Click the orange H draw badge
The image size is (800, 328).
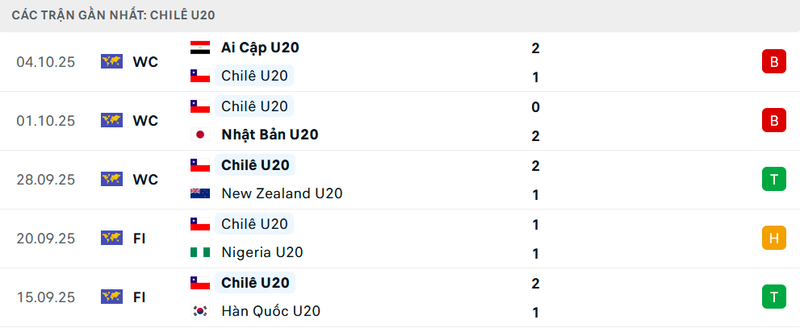773,238
